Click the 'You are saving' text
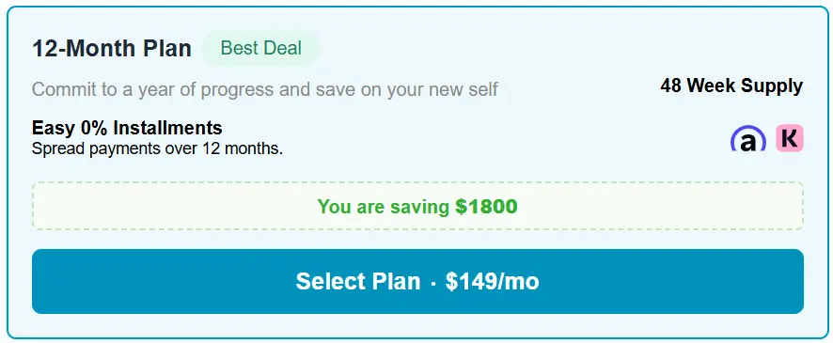This screenshot has width=833, height=343. coord(383,207)
